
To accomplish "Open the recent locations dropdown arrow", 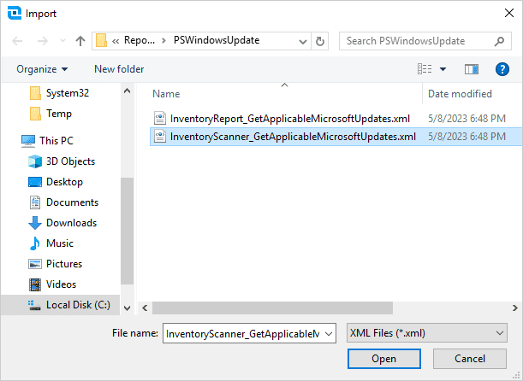I will [62, 41].
